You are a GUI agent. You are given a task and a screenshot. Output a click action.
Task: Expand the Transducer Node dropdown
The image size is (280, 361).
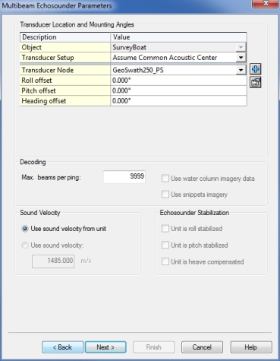point(241,70)
